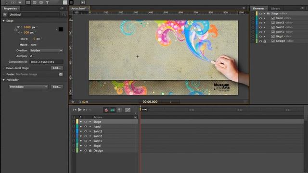This screenshot has height=173, width=308.
Task: Click the Easing button in timeline
Action: pos(128,110)
